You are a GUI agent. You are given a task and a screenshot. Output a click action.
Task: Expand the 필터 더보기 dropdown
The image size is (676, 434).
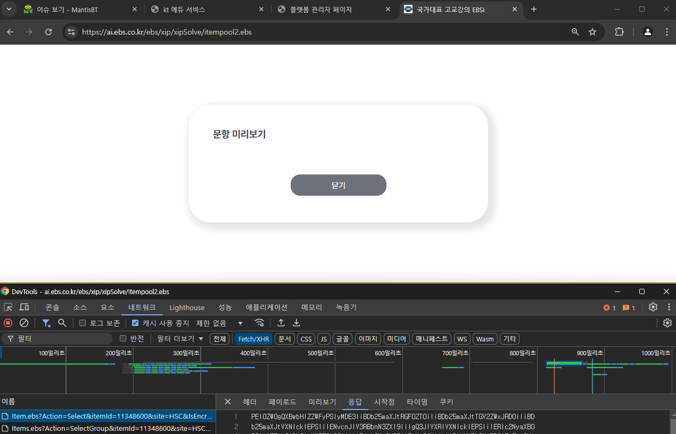pyautogui.click(x=180, y=339)
